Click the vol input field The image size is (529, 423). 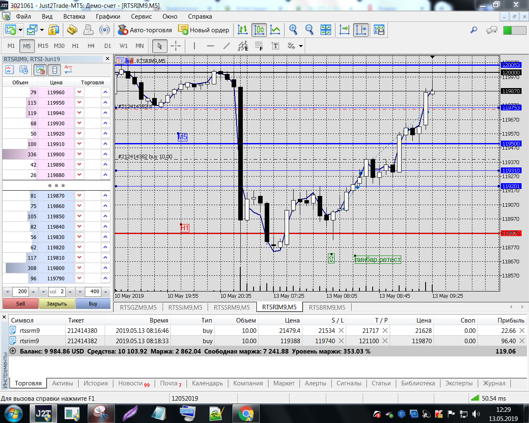[x=57, y=292]
